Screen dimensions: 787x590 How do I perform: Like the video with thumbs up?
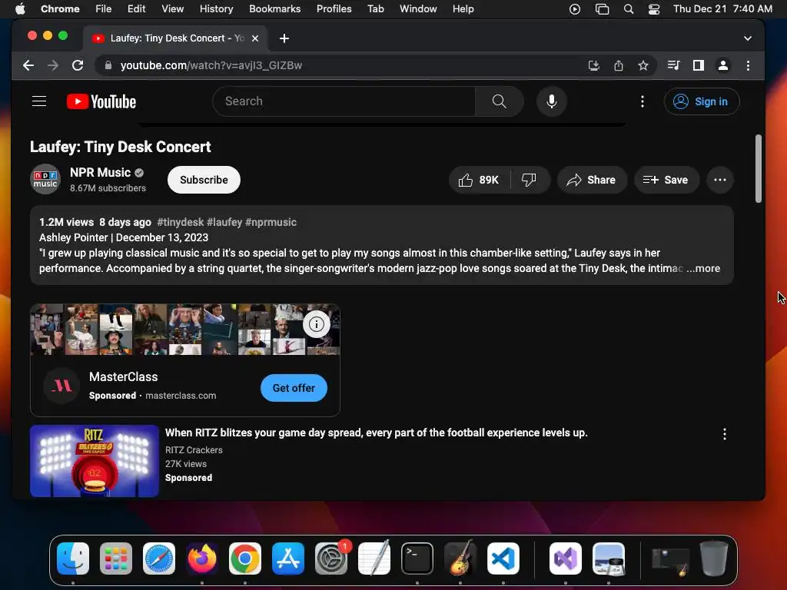point(479,180)
